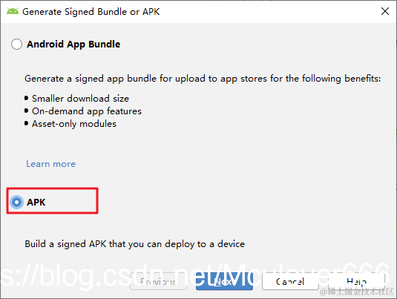The width and height of the screenshot is (397, 299).
Task: Select the Android App Bundle radio button
Action: (17, 44)
